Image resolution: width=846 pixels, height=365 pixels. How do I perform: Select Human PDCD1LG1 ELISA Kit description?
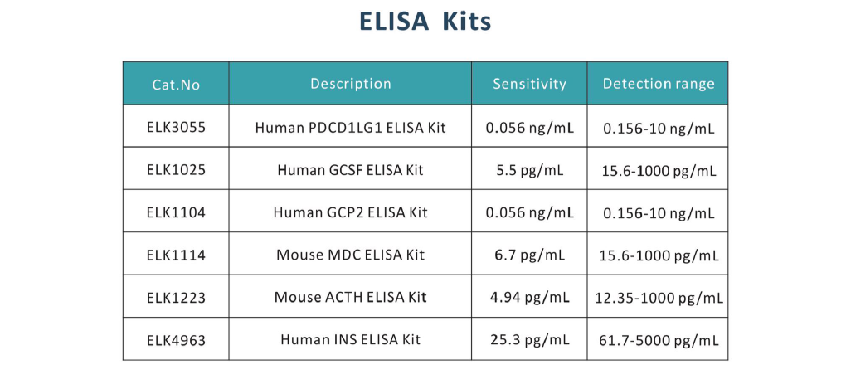[x=351, y=128]
